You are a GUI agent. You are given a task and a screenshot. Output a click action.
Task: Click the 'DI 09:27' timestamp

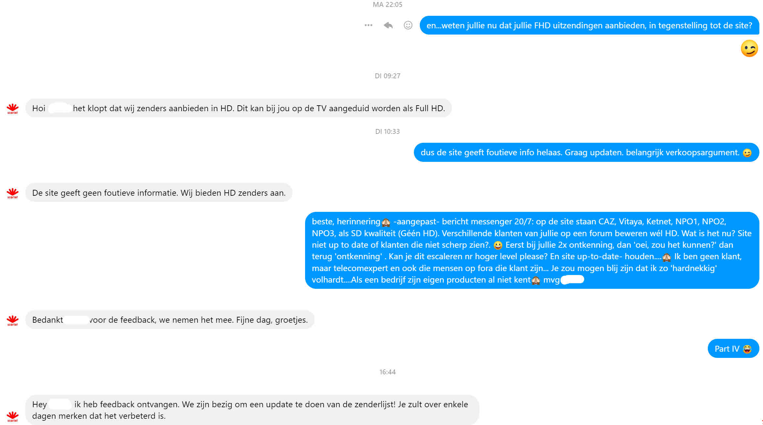[x=387, y=76]
